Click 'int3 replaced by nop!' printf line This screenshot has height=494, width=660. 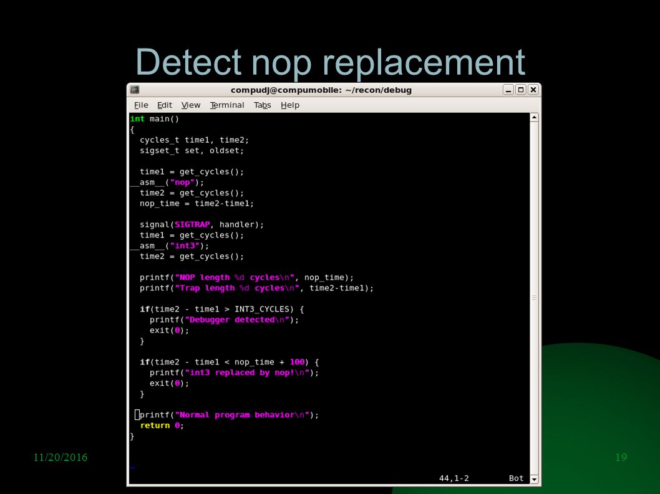pos(234,373)
